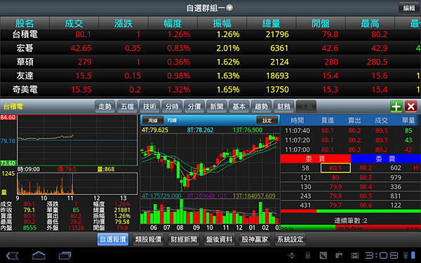Sort by 開盤 column header

tap(321, 23)
